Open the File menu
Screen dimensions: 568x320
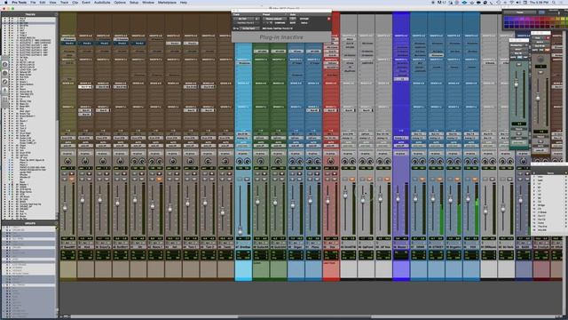pos(33,2)
